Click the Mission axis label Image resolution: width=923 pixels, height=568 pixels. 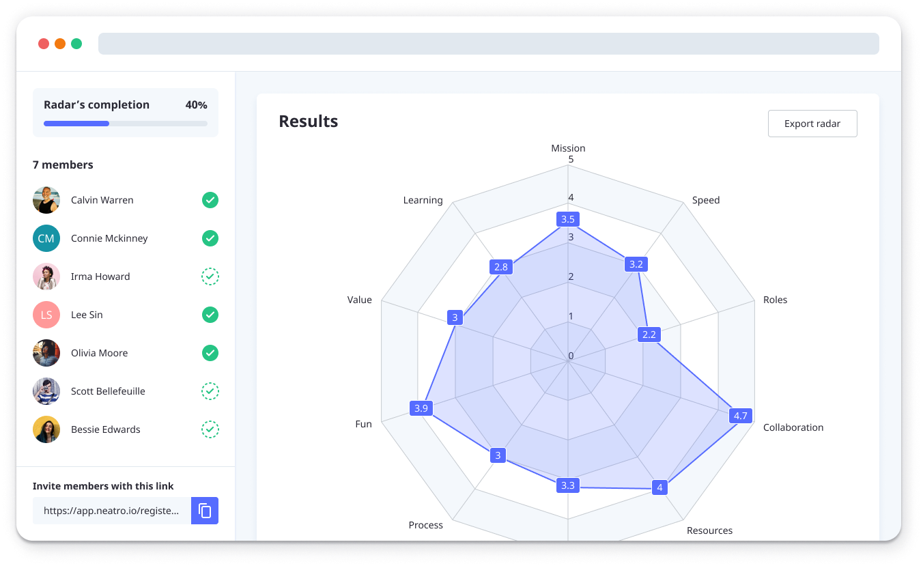(x=568, y=148)
